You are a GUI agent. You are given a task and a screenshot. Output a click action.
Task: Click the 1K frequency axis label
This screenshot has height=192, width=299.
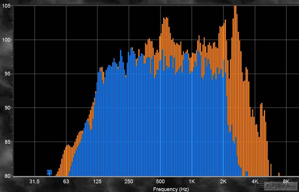tap(192, 181)
